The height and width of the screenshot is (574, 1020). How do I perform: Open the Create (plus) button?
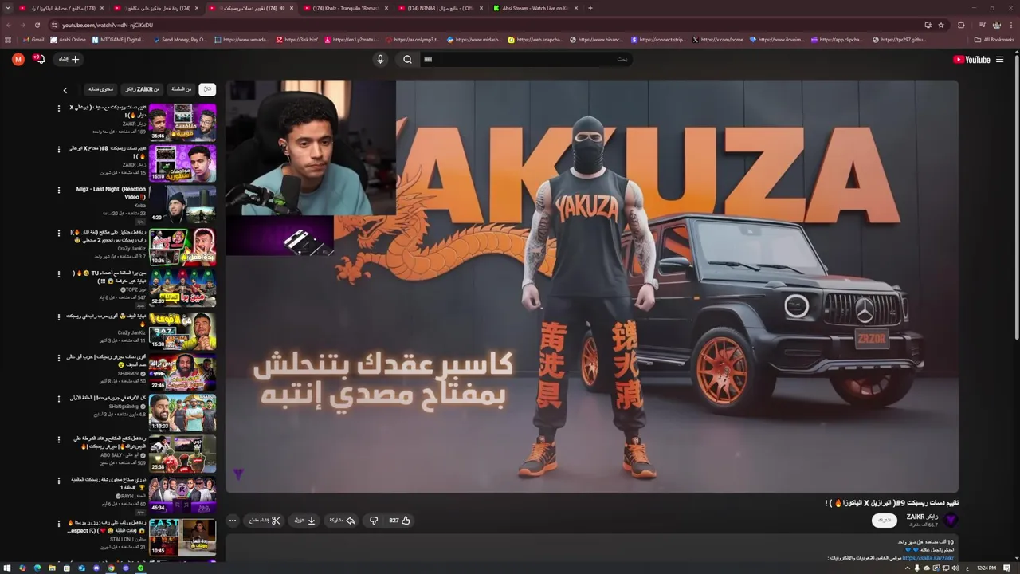point(69,59)
